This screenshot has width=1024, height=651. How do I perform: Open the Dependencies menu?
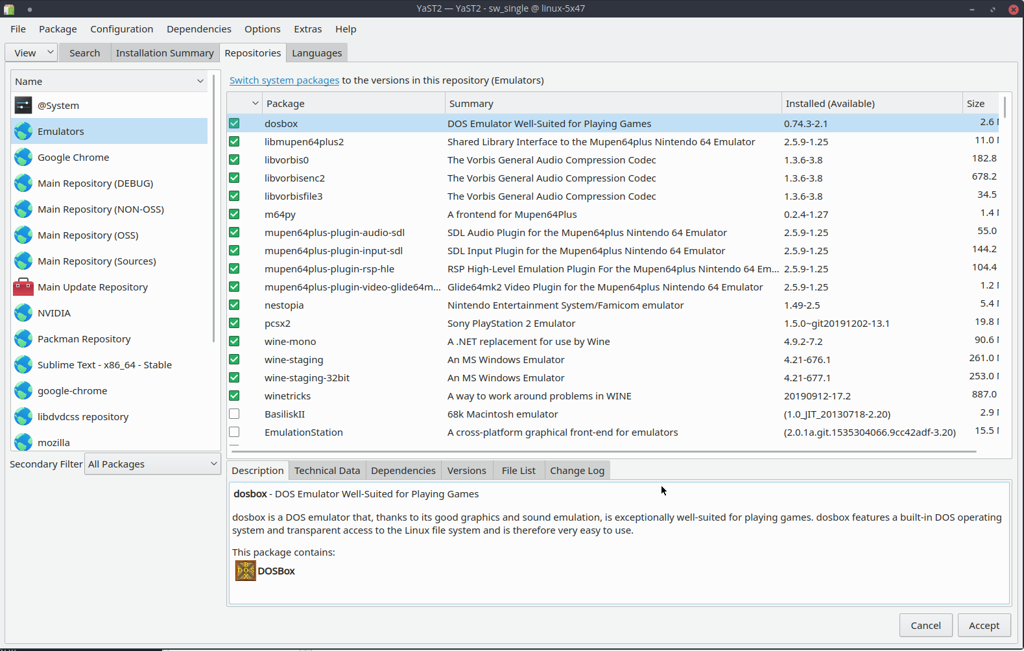(x=199, y=29)
